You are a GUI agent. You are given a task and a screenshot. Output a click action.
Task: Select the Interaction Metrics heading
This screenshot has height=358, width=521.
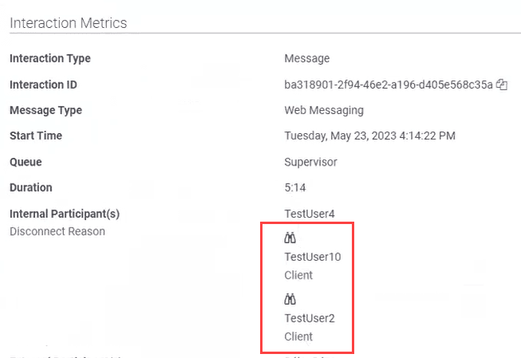(x=68, y=23)
